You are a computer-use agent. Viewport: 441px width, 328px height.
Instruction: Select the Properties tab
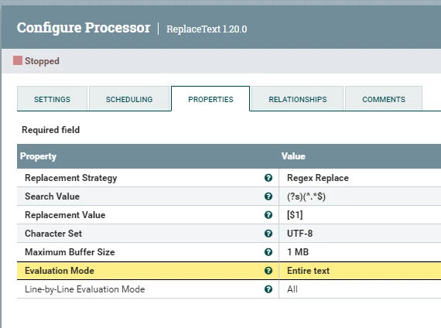pyautogui.click(x=210, y=99)
